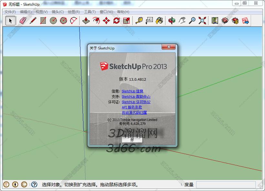Screen dimensions: 265x191
Task: Choose the Rectangle drawing tool
Action: click(x=43, y=21)
